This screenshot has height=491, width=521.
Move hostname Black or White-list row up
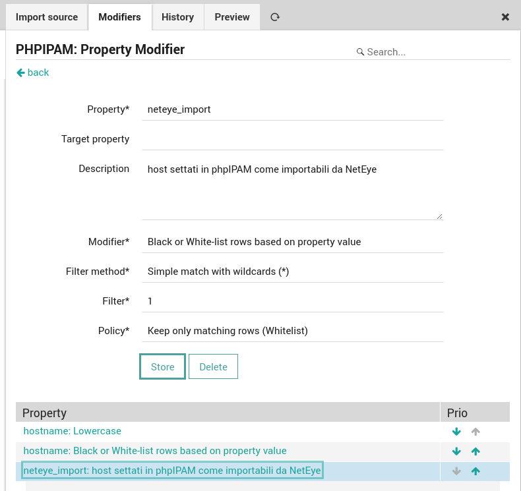[x=475, y=451]
